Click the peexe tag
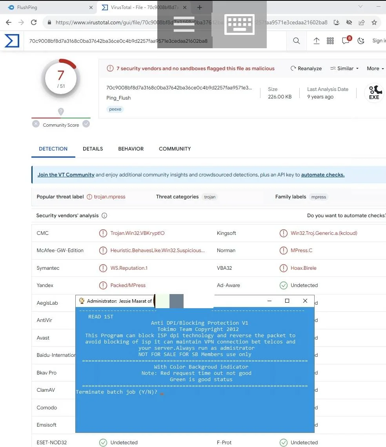The image size is (386, 447). click(x=115, y=109)
